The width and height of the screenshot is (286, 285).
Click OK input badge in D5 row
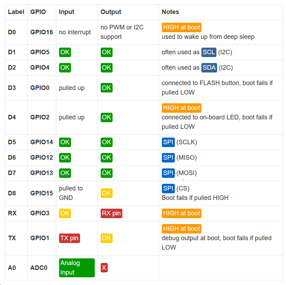(x=65, y=142)
